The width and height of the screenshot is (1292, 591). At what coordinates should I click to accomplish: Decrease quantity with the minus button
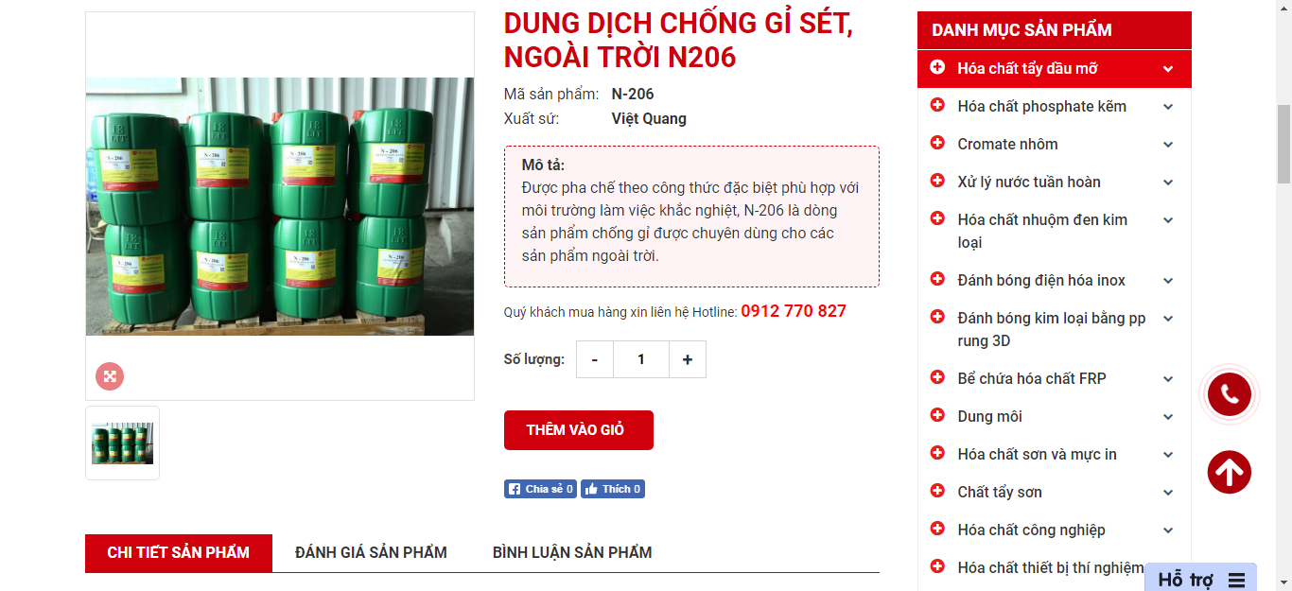[x=595, y=359]
